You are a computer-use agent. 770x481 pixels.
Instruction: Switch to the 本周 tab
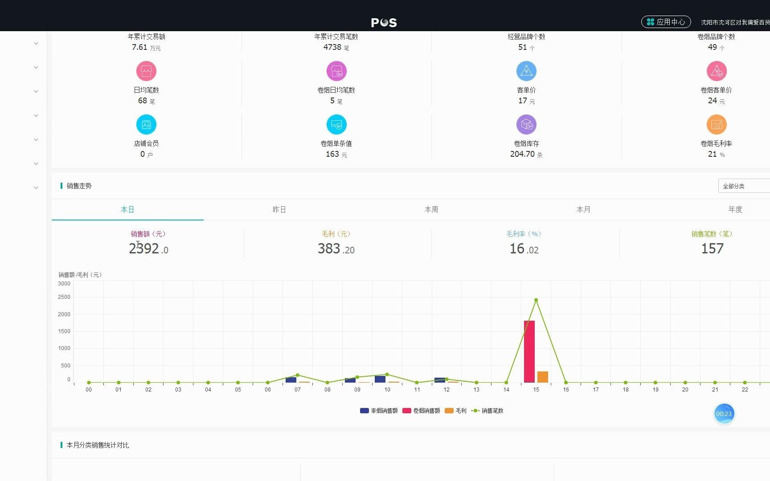pos(431,209)
